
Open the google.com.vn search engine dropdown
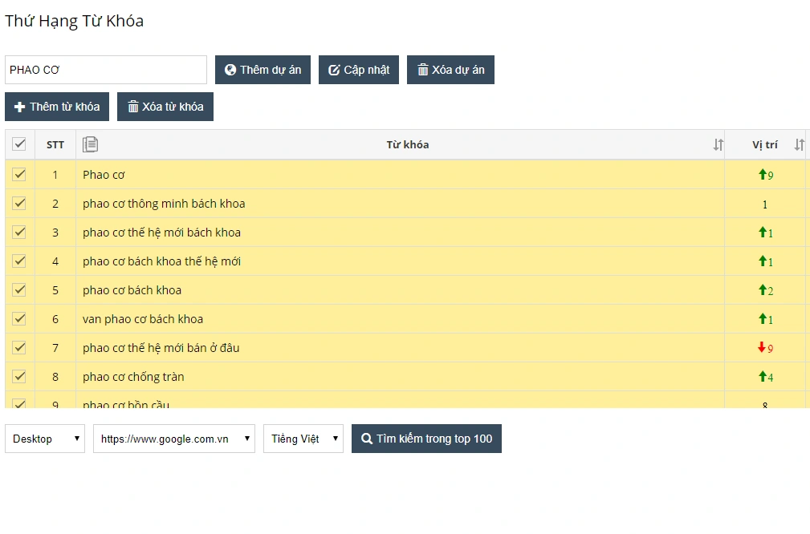tap(174, 439)
